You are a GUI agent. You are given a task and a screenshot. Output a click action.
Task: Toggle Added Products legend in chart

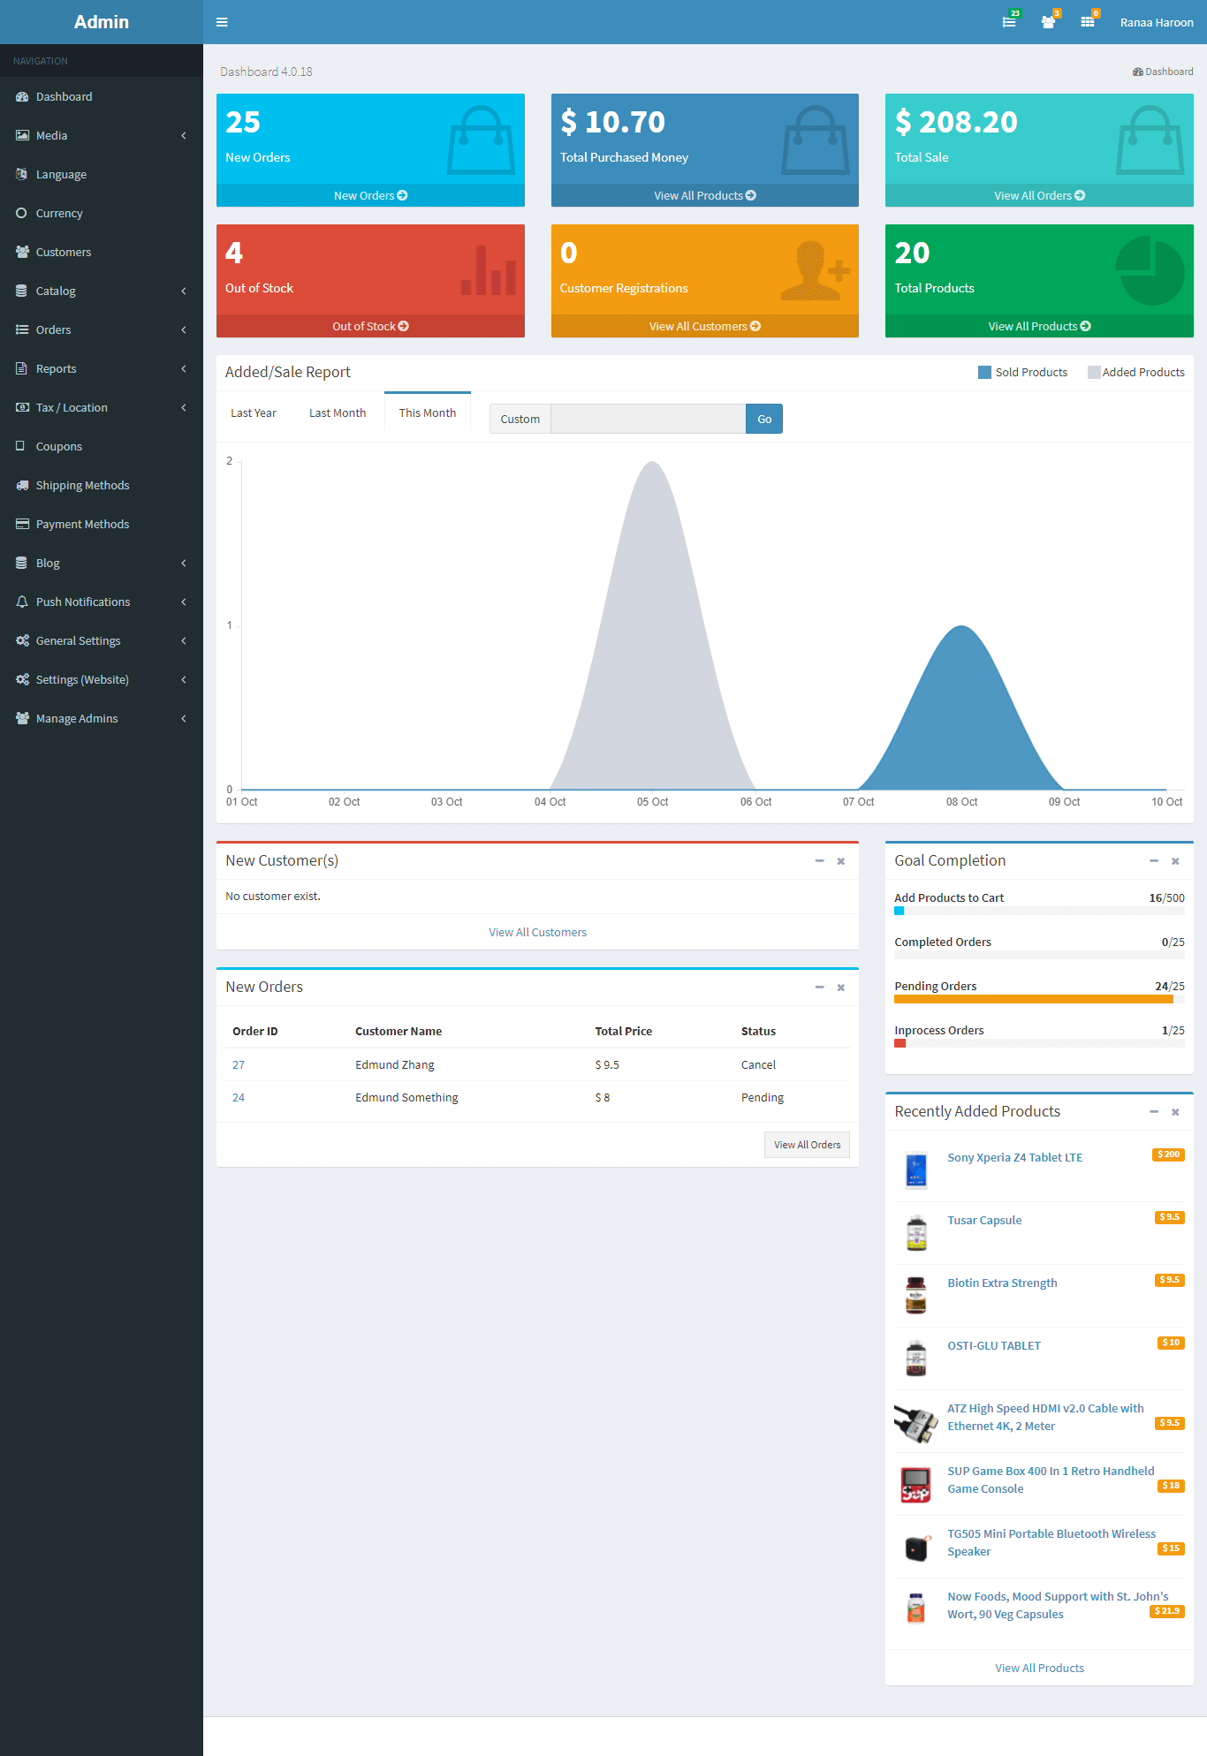pos(1135,373)
